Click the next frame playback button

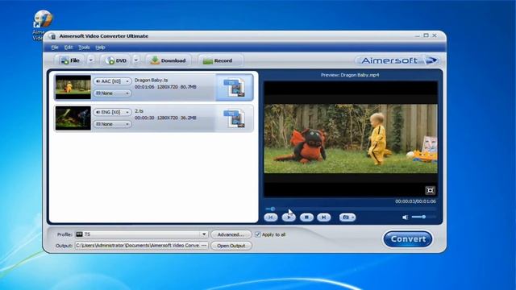click(324, 217)
